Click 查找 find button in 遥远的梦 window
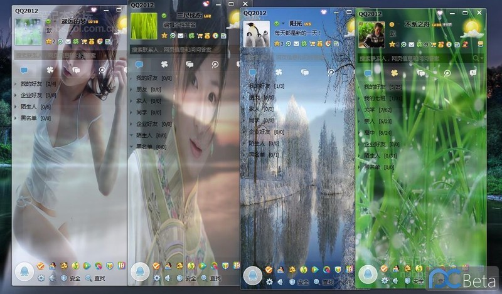The image size is (502, 294). tap(95, 278)
